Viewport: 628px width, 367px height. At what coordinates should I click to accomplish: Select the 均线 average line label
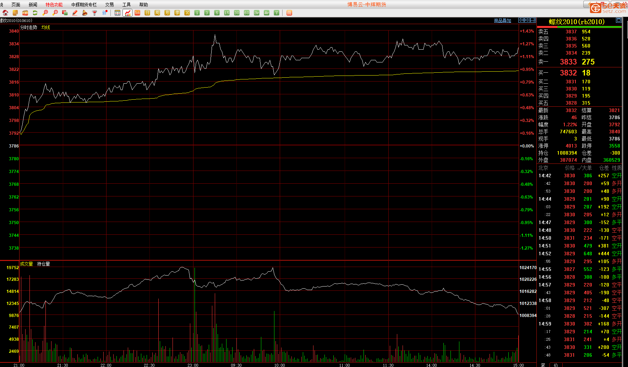tap(46, 27)
